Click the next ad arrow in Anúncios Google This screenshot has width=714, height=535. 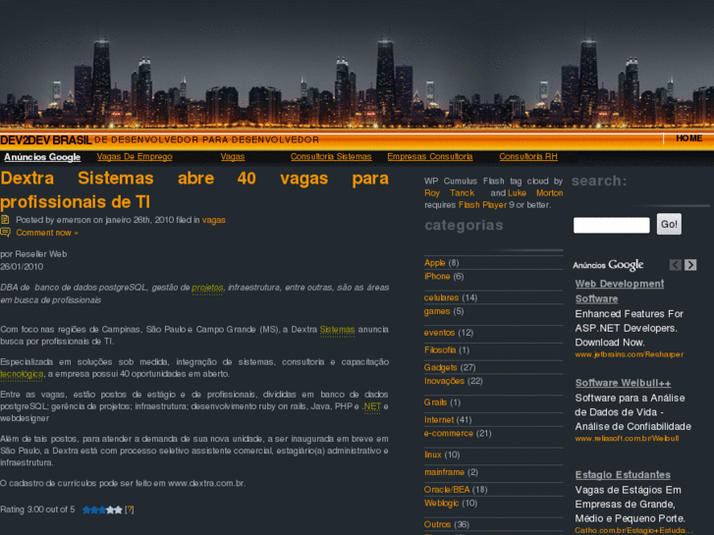[x=690, y=264]
